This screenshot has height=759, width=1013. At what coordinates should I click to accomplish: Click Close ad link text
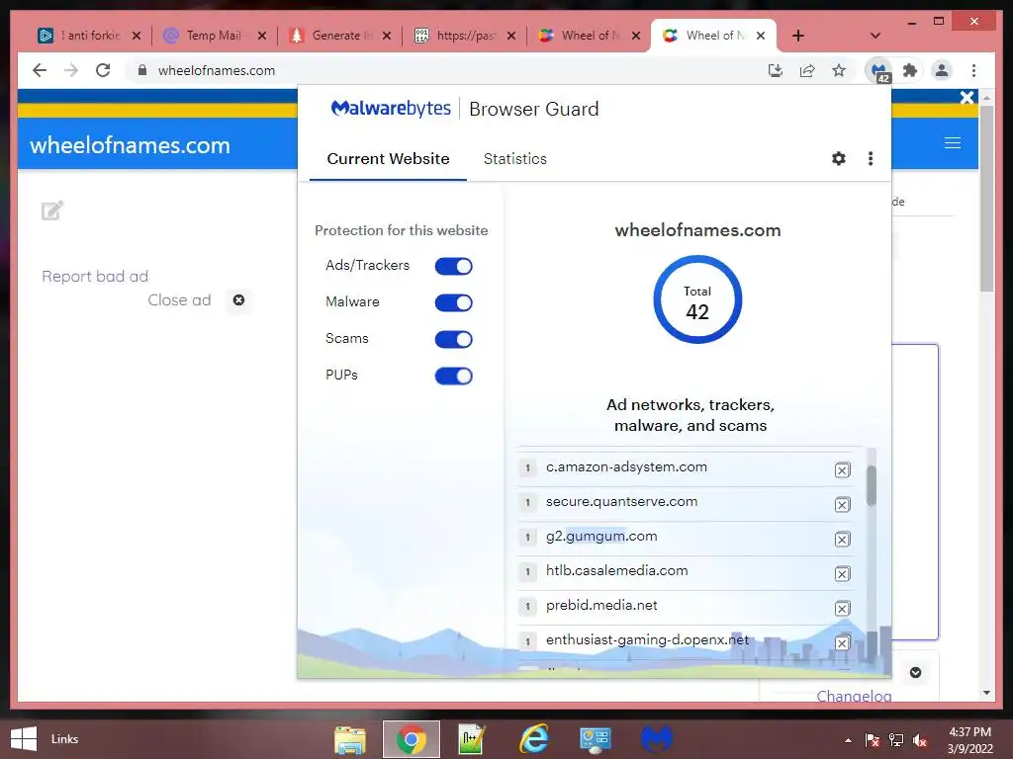point(180,300)
